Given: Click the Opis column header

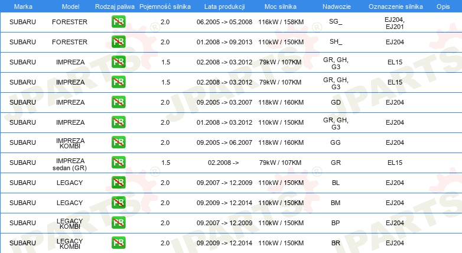Looking at the screenshot, I should click(x=443, y=7).
